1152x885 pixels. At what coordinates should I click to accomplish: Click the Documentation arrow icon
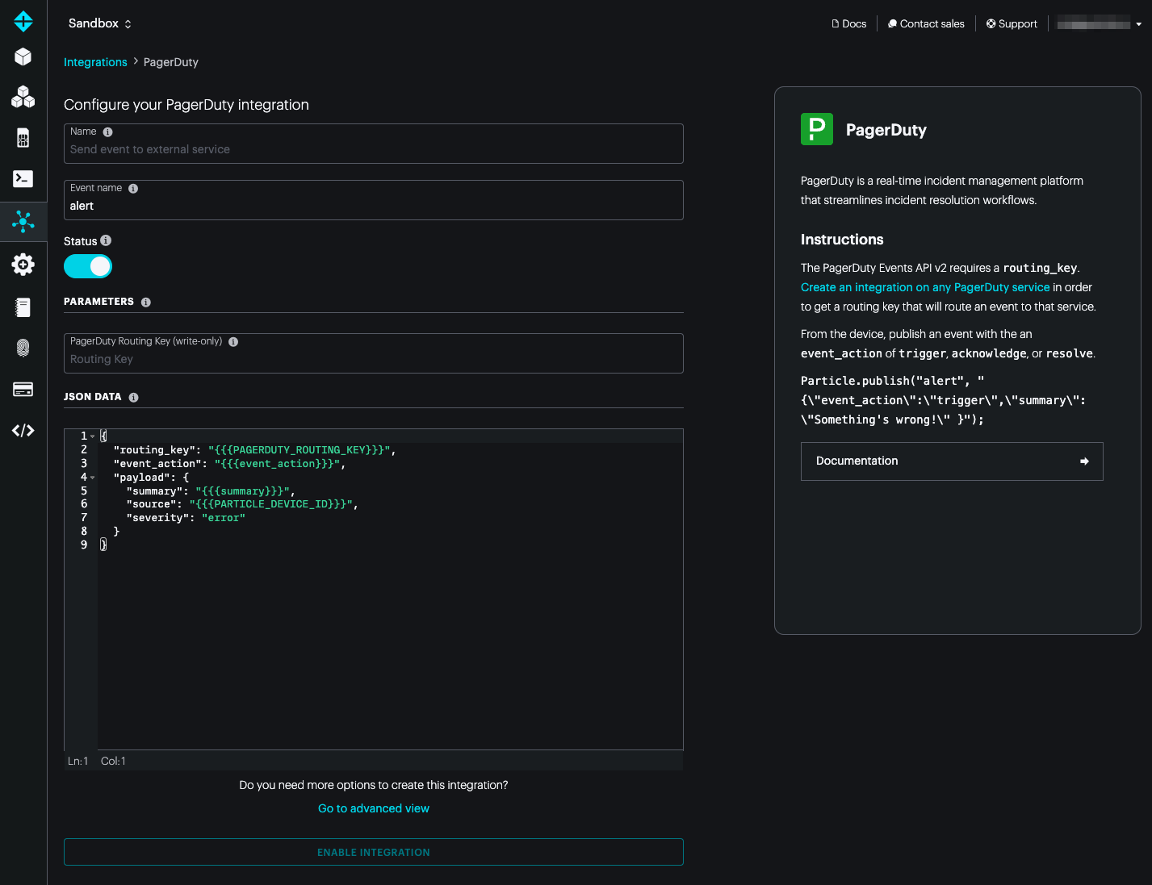point(1084,461)
